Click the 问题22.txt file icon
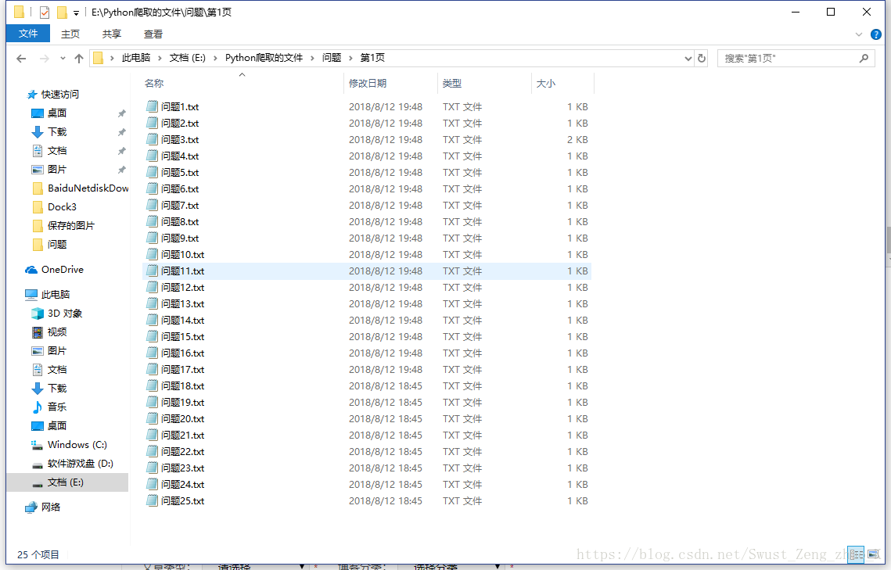 (x=152, y=451)
